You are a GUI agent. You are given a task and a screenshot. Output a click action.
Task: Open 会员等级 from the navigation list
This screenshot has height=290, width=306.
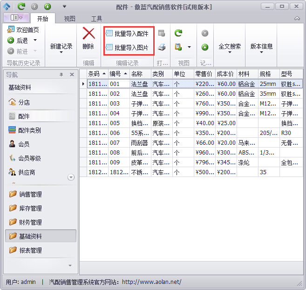point(29,158)
